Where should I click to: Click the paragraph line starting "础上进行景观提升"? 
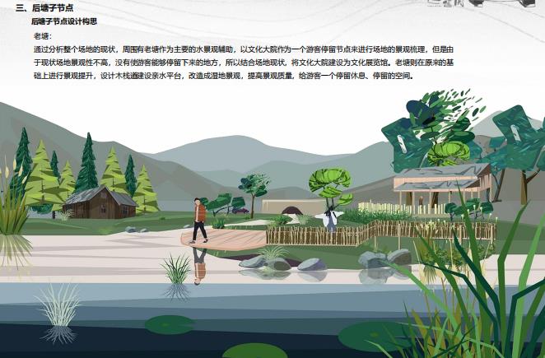(224, 76)
